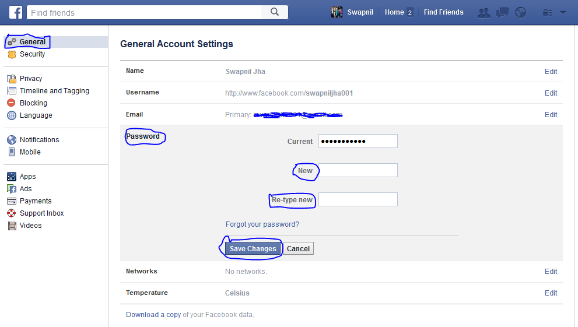Click the Facebook logo icon

pyautogui.click(x=16, y=12)
